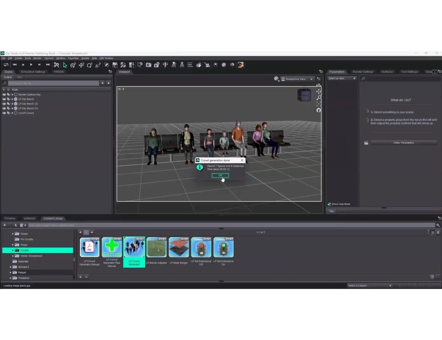Hide the LP City Bench node
This screenshot has height=340, width=442.
point(4,99)
